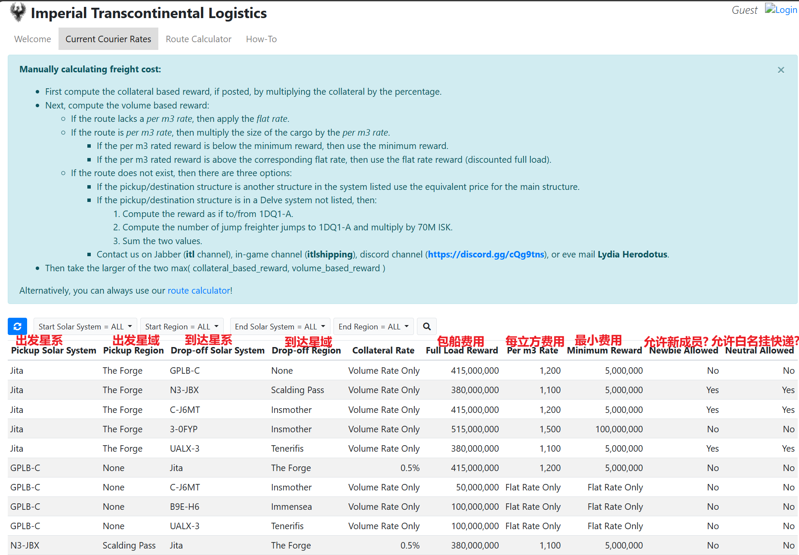This screenshot has width=799, height=555.
Task: Expand the Start Region filter
Action: pos(182,326)
